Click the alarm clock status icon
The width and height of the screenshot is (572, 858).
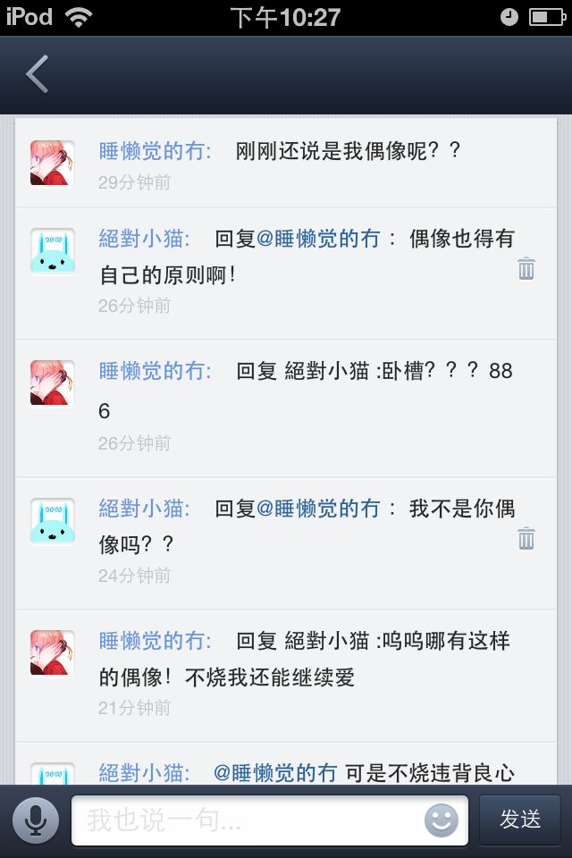[x=509, y=17]
